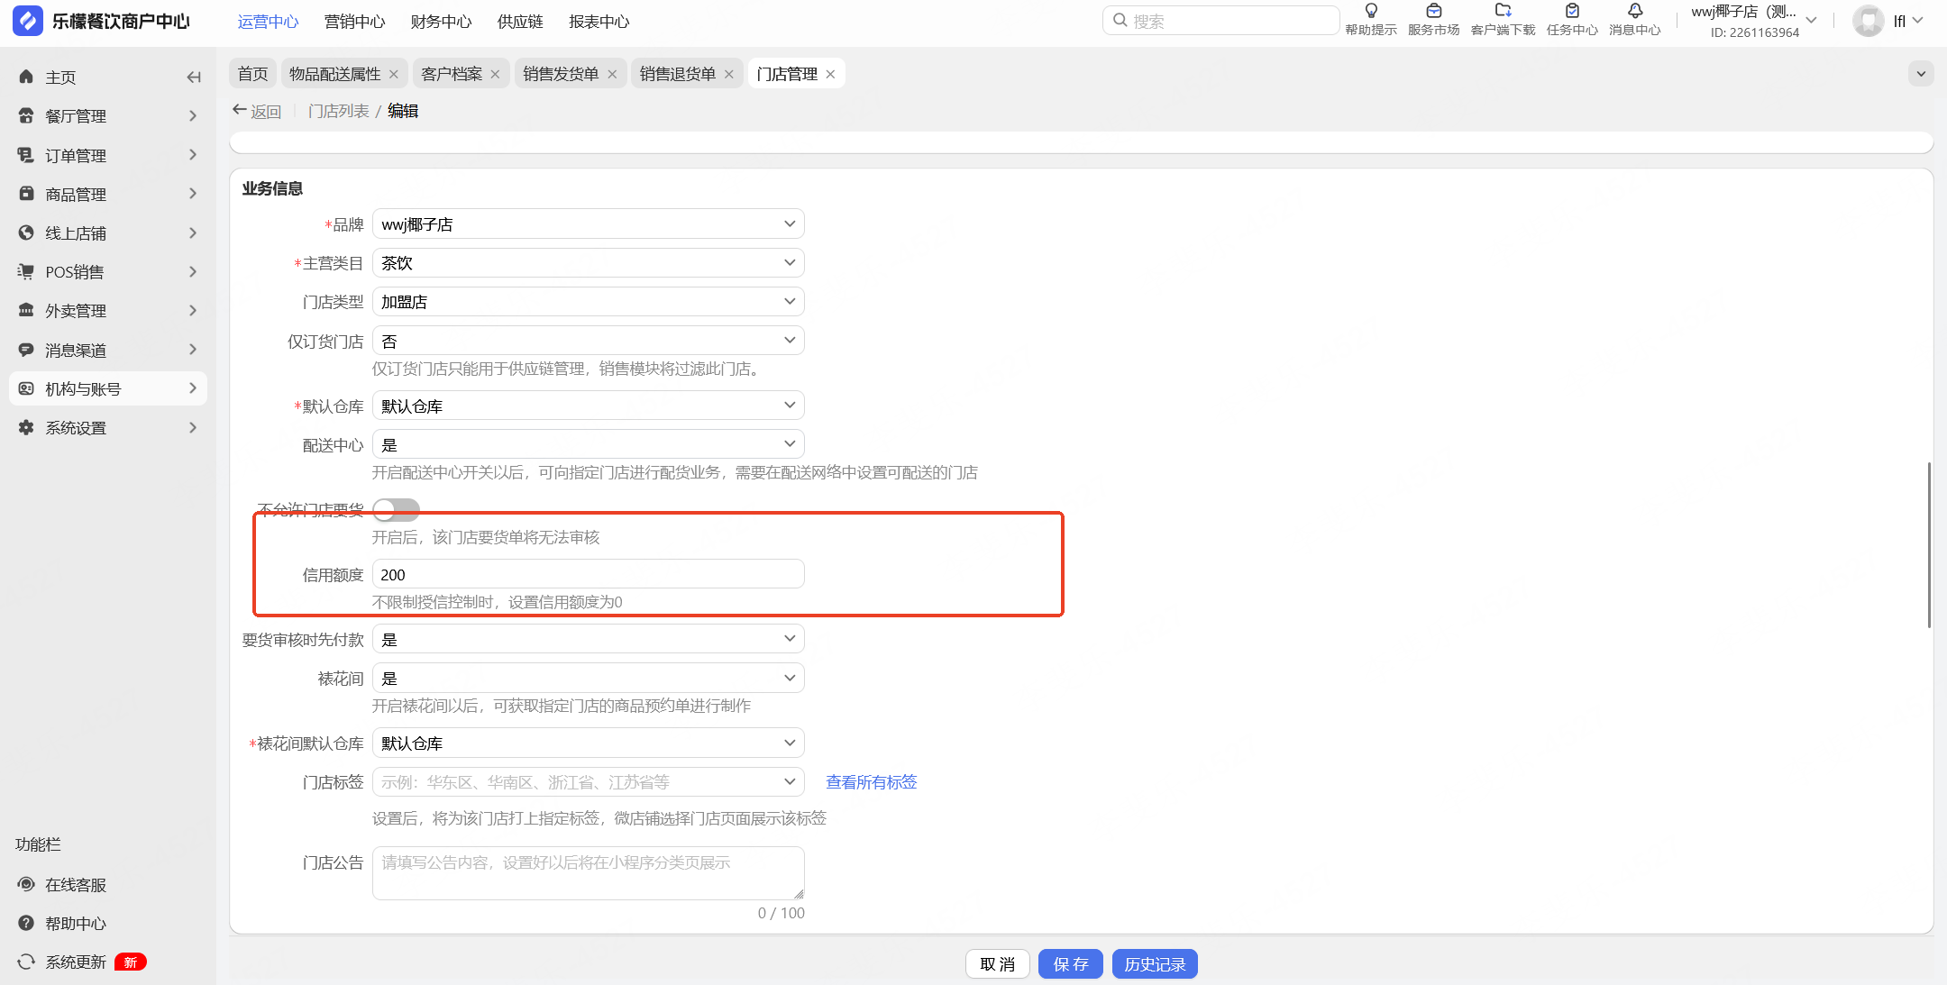
Task: Open 供应链 top menu
Action: [520, 22]
